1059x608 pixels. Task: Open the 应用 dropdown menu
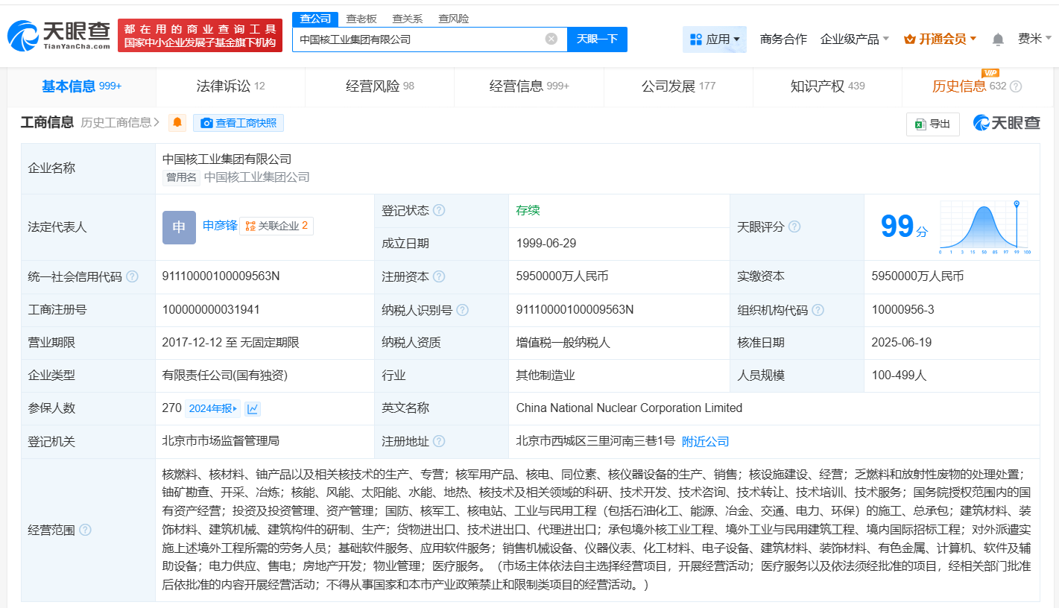pos(715,39)
